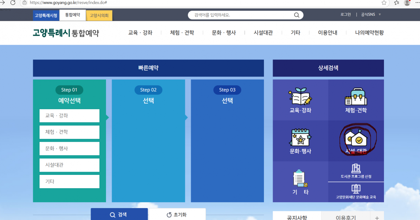View site information lock icon
Image resolution: width=420 pixels, height=220 pixels.
pos(24,2)
